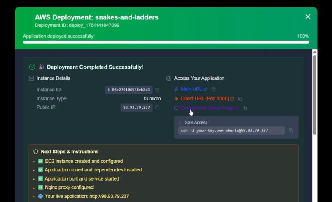Click the globe emoji beside live application
The height and width of the screenshot is (202, 332).
(40, 196)
